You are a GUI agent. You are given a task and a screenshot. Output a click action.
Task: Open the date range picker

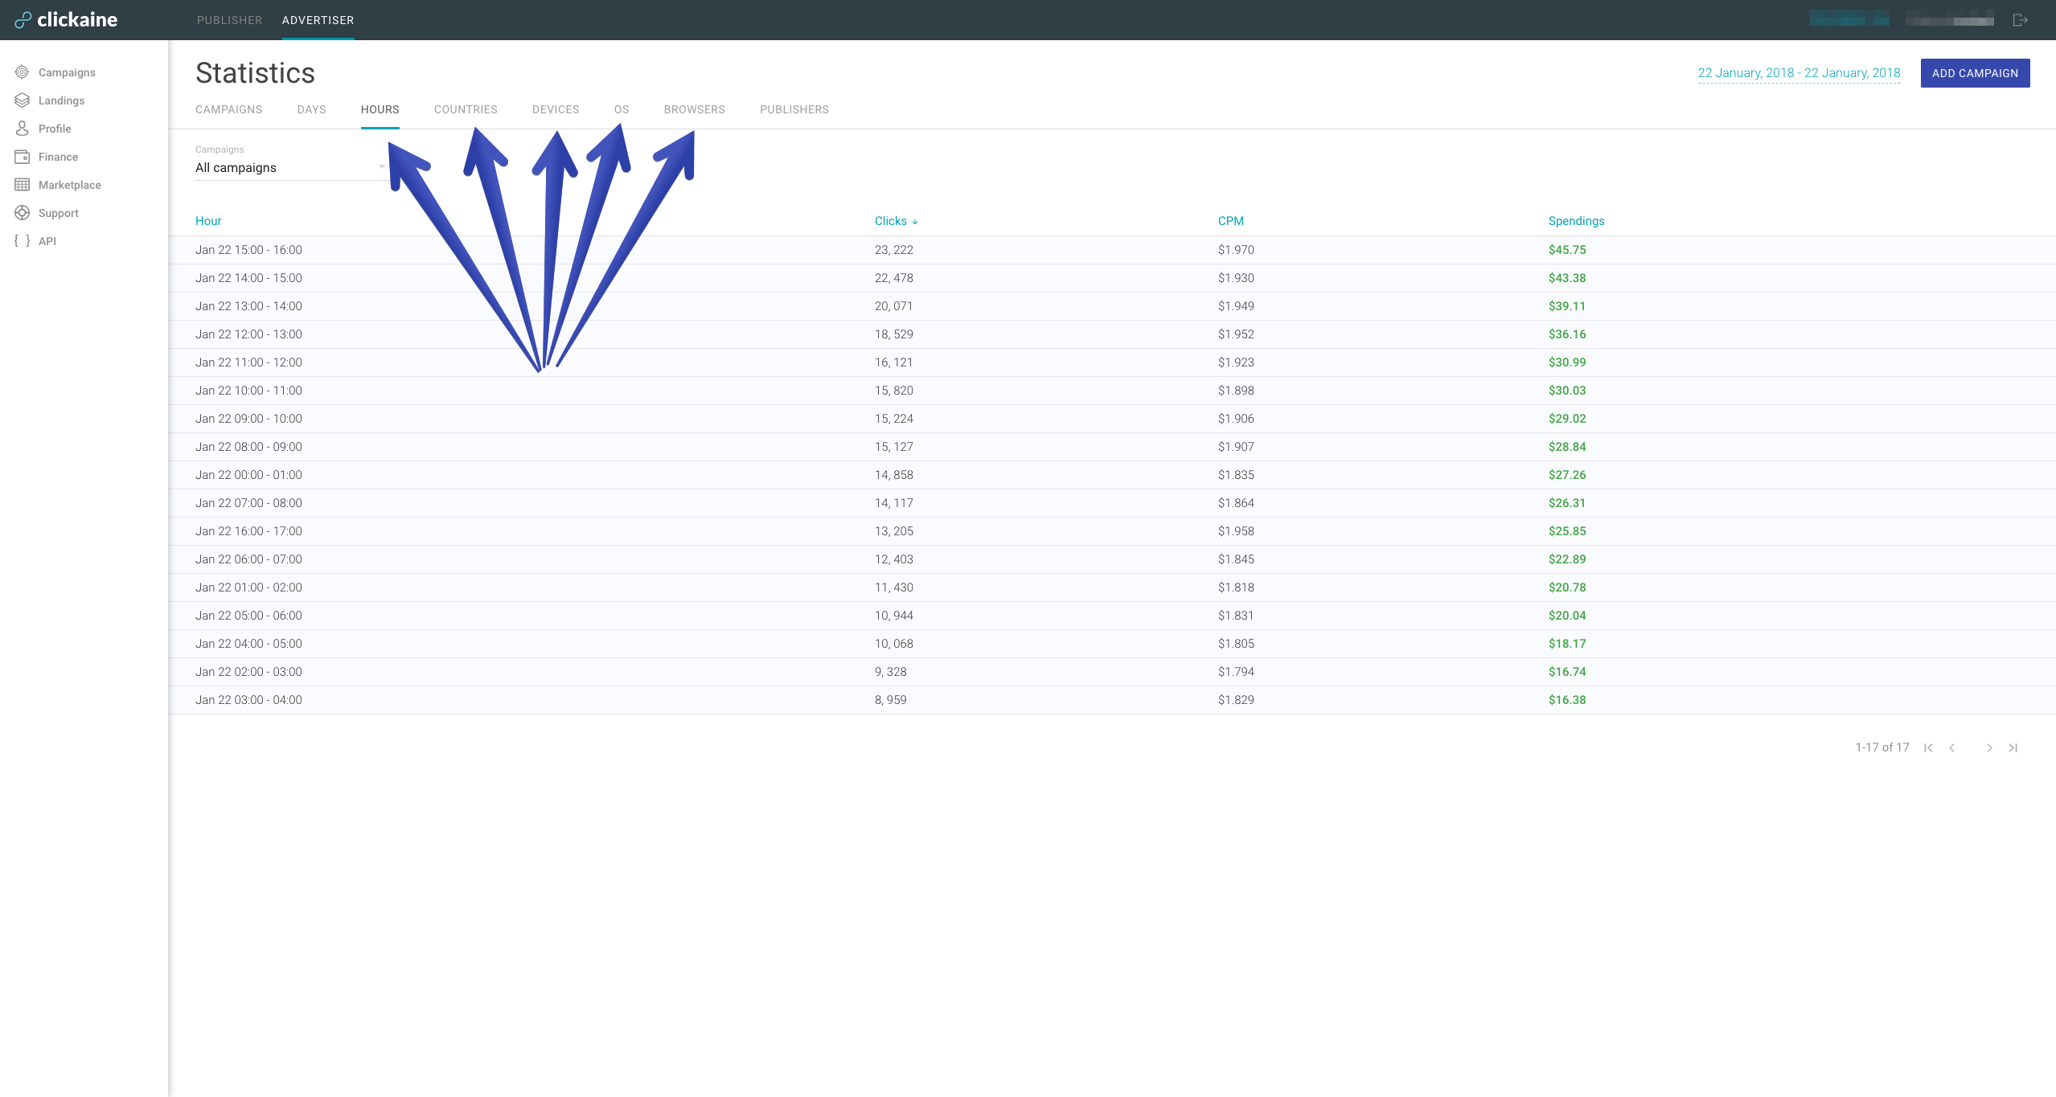click(1799, 73)
